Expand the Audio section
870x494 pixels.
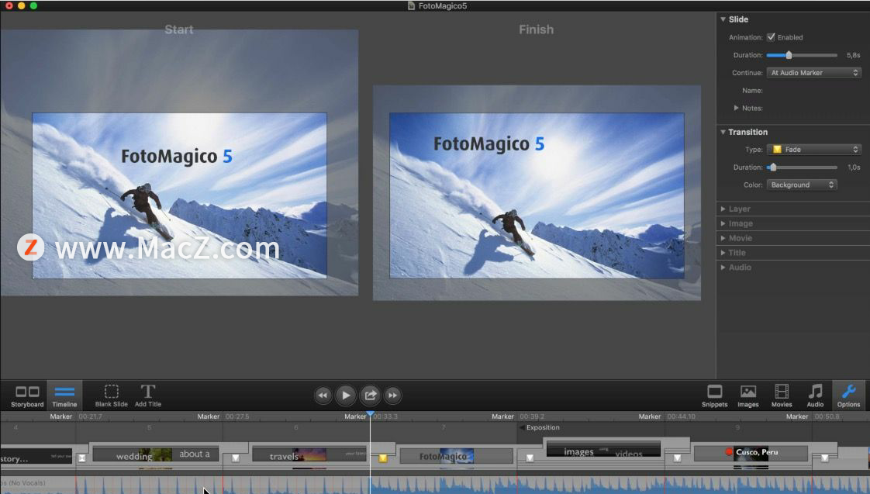(723, 267)
